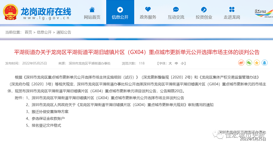The image size is (273, 146).
Task: Set font size to small (小)
Action: pyautogui.click(x=182, y=63)
